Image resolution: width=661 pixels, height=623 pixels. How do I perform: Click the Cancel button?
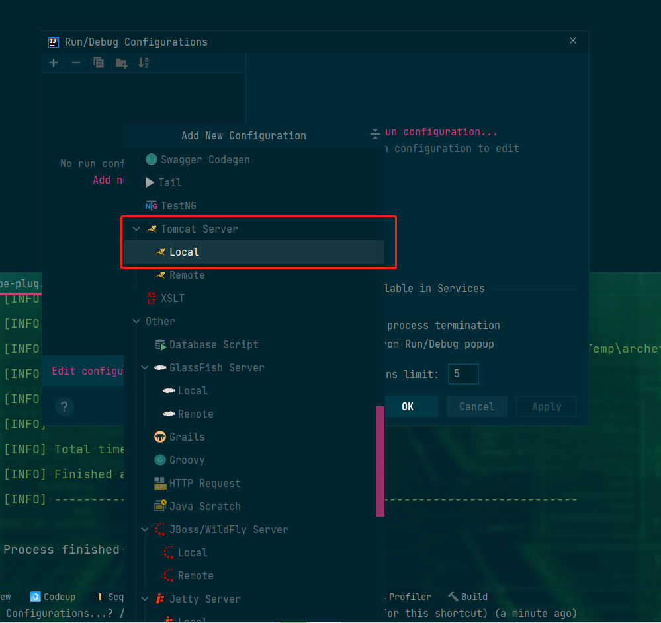(477, 406)
